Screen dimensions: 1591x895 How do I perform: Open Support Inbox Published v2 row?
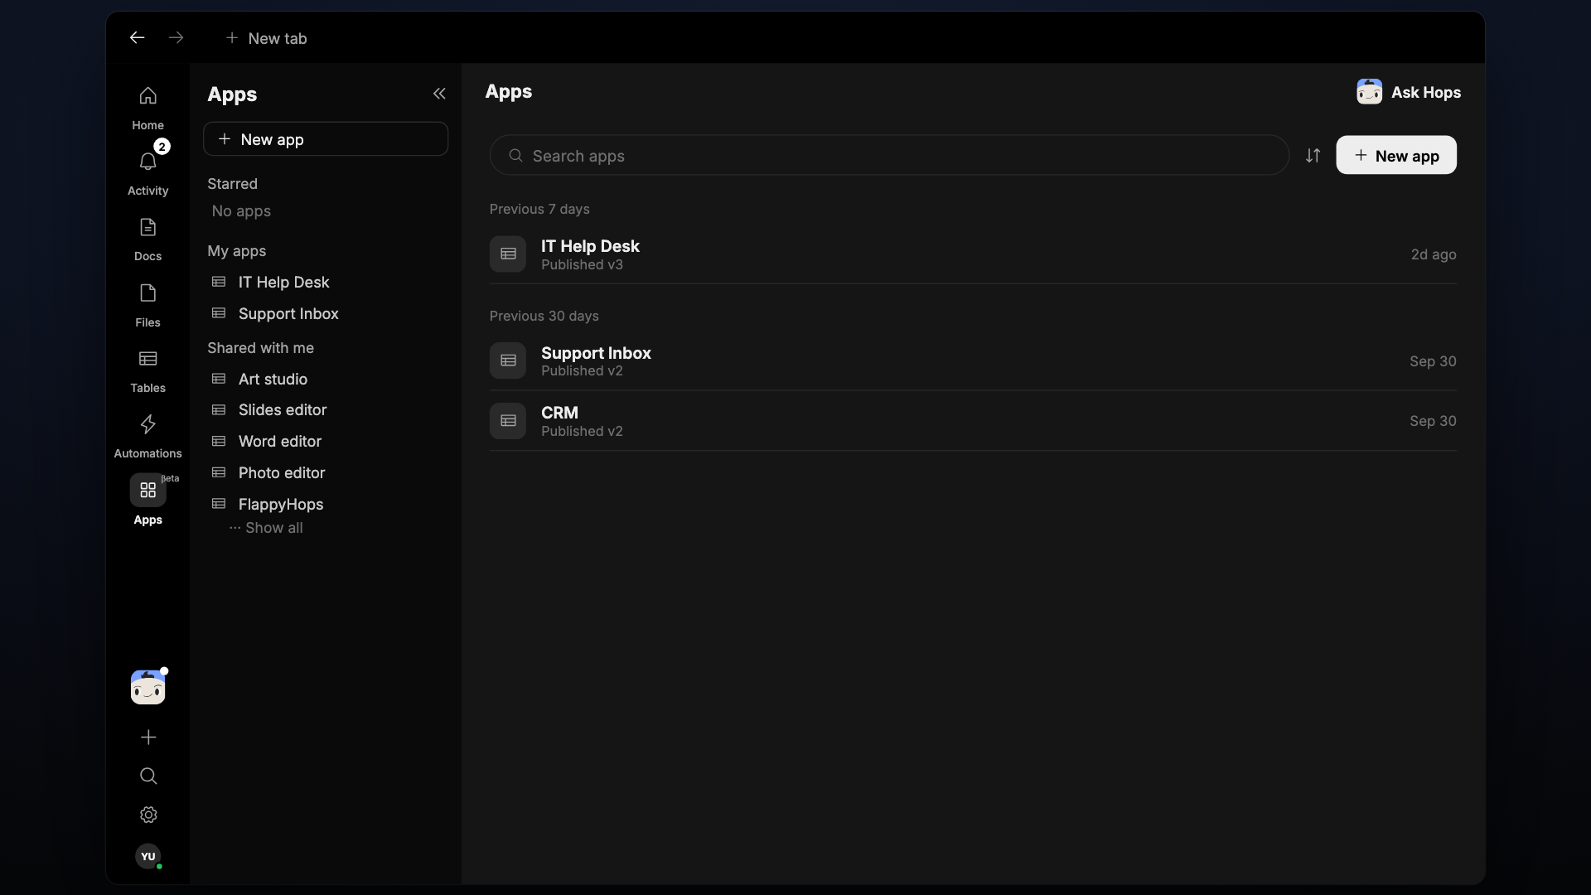973,360
